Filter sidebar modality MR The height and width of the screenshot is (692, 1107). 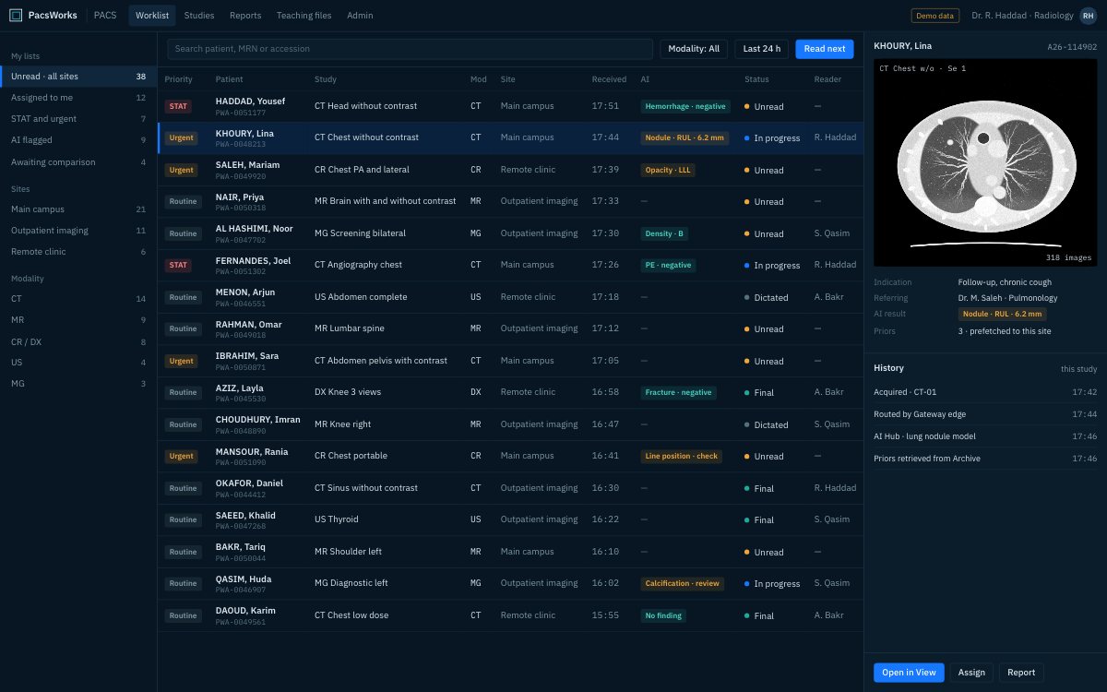[x=78, y=320]
